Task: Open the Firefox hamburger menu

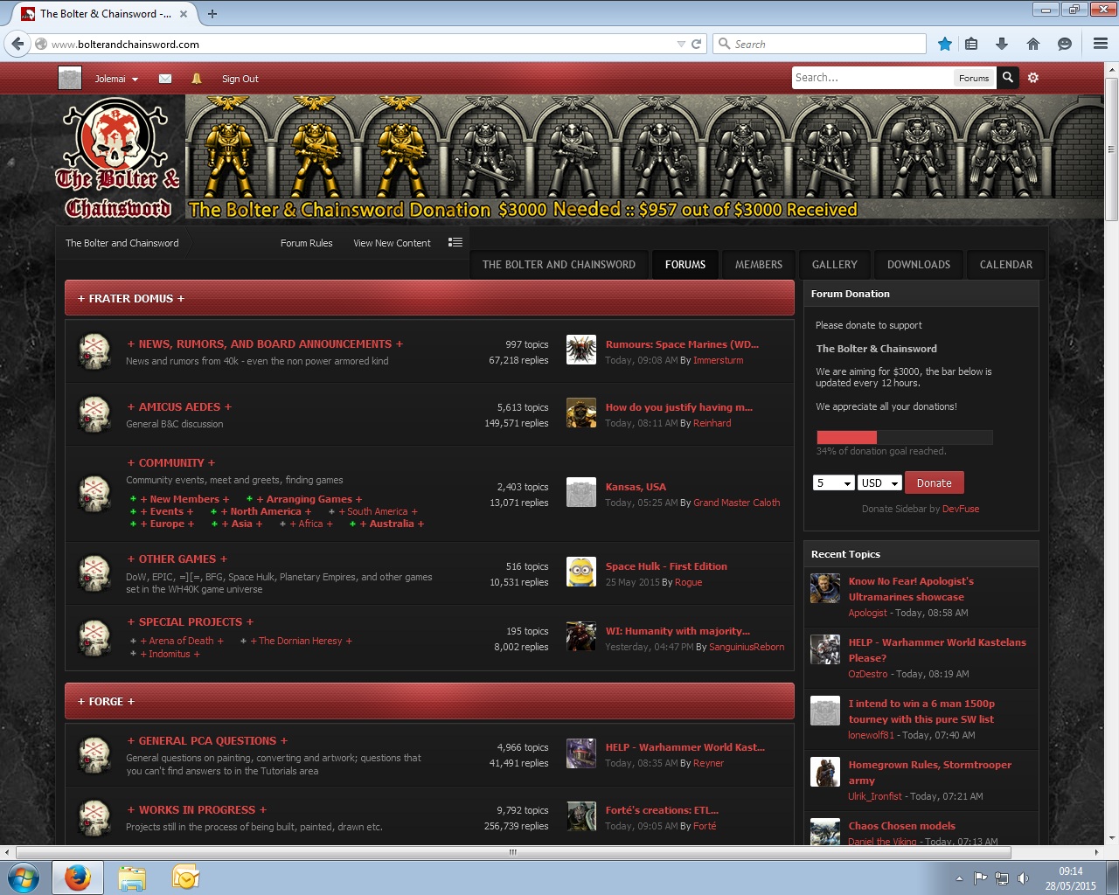Action: (x=1101, y=44)
